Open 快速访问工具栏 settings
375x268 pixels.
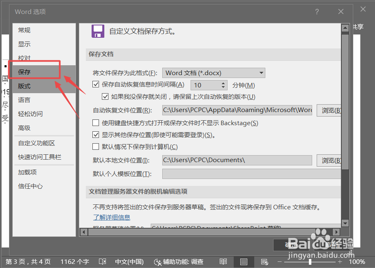pos(44,157)
